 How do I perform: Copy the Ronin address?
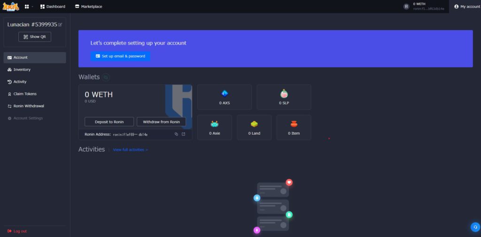click(x=176, y=134)
